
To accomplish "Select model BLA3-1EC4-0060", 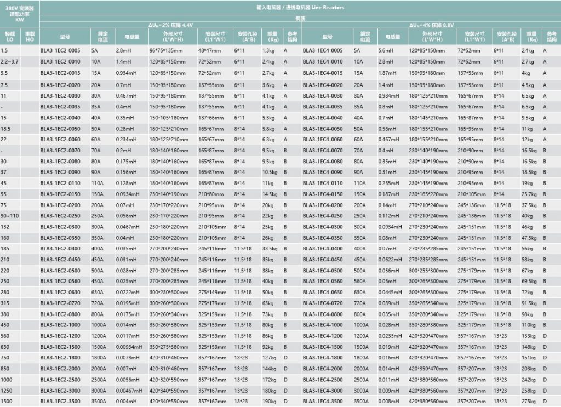I will pos(322,140).
